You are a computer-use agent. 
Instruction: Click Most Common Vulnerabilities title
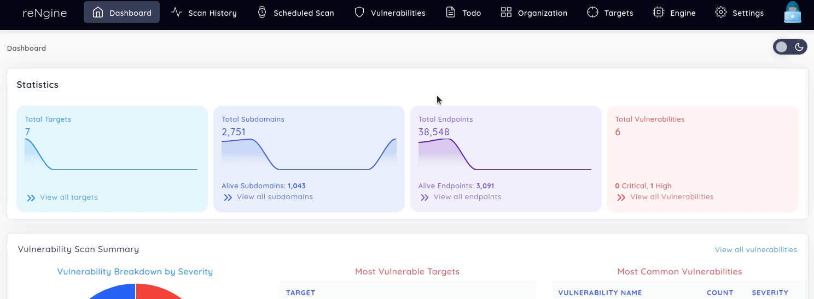(x=680, y=272)
